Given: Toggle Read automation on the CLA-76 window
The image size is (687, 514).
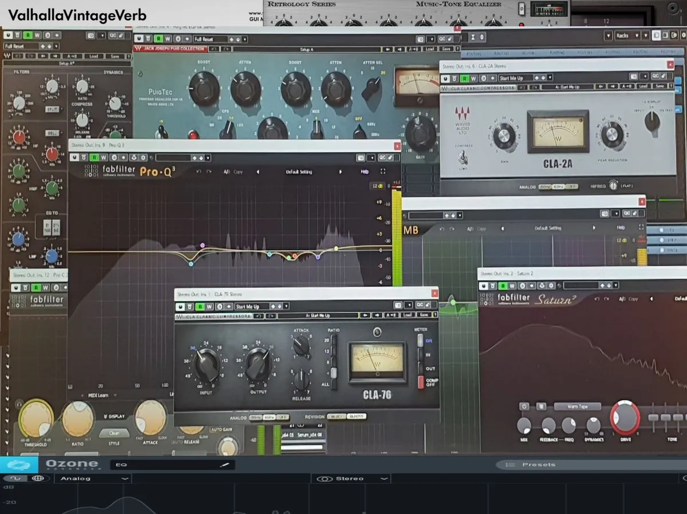Looking at the screenshot, I should tap(200, 306).
